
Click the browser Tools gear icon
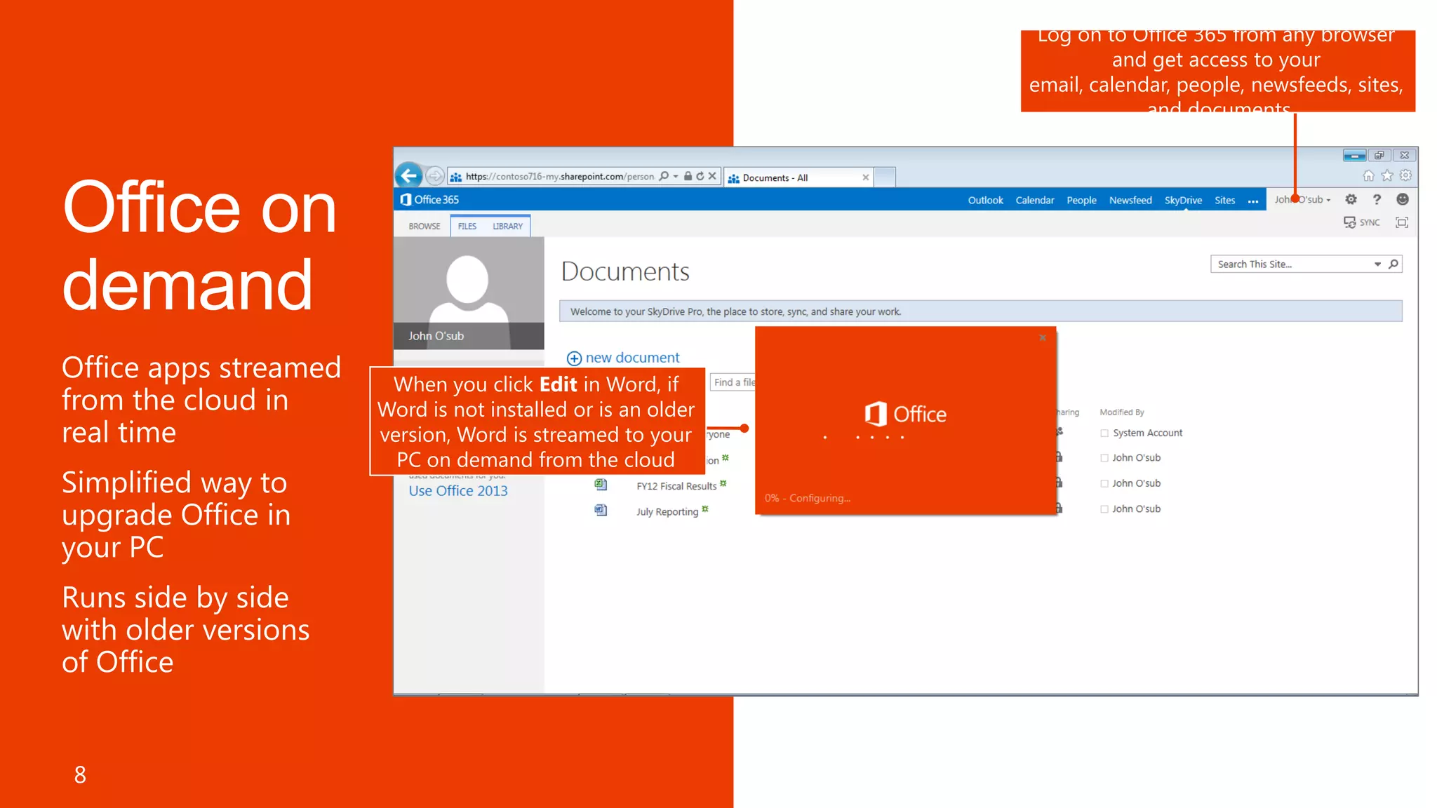click(x=1405, y=175)
